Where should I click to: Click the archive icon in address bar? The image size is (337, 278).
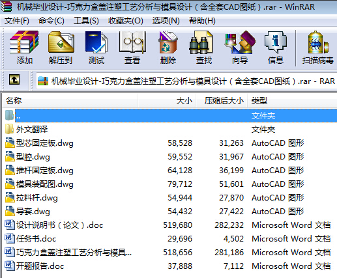tap(43, 81)
